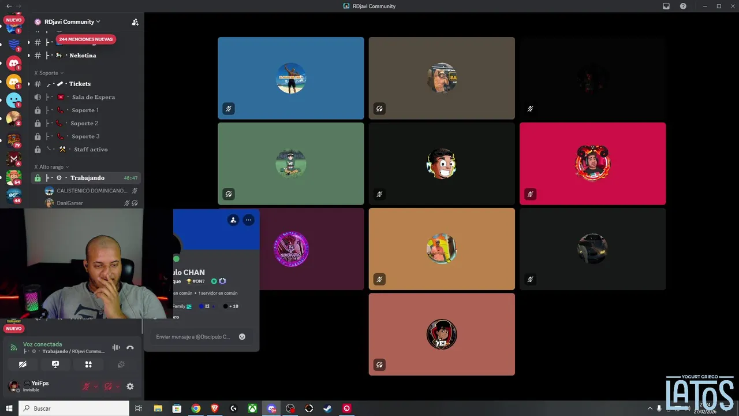739x416 pixels.
Task: Toggle deafen headphones in user panel
Action: pos(108,387)
